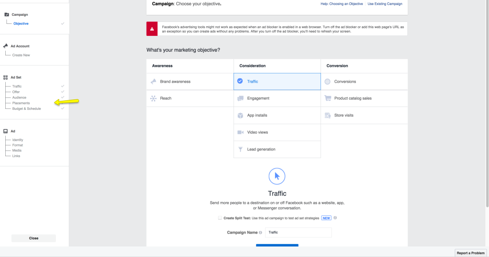The width and height of the screenshot is (489, 257).
Task: Go to Links under Ad
Action: click(16, 156)
